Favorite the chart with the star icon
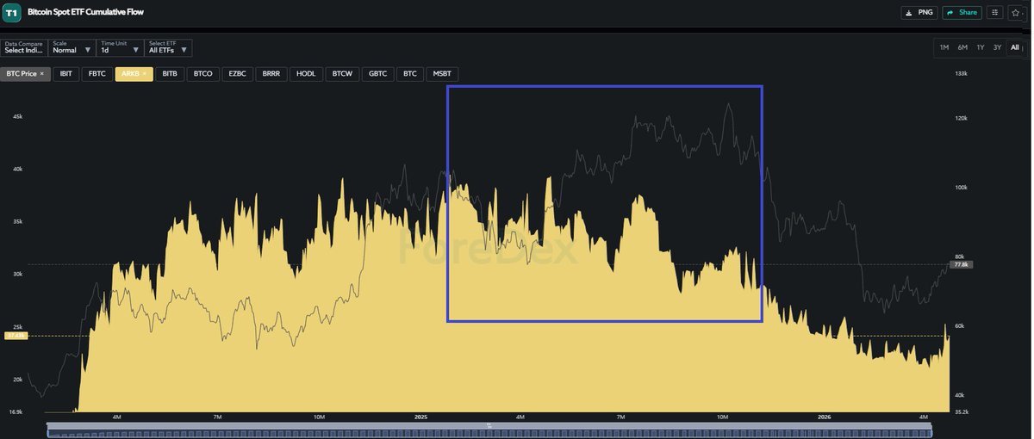This screenshot has height=439, width=1034. pyautogui.click(x=1018, y=13)
